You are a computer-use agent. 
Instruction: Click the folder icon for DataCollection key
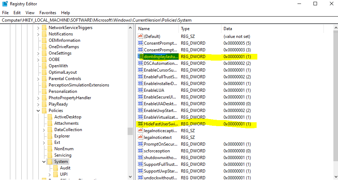point(50,130)
